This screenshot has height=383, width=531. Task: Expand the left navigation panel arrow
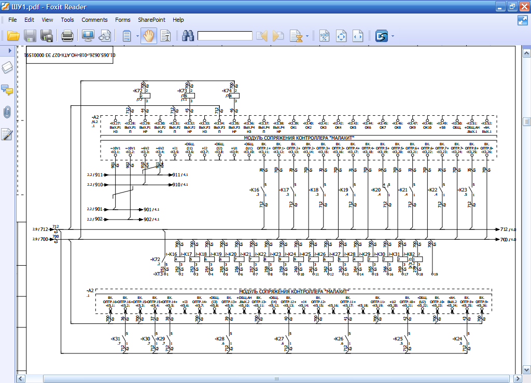point(9,50)
